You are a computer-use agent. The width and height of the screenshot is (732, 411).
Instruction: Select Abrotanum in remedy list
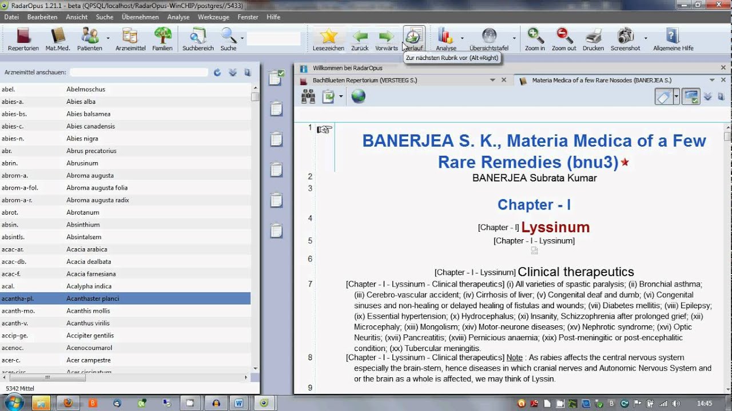coord(125,212)
